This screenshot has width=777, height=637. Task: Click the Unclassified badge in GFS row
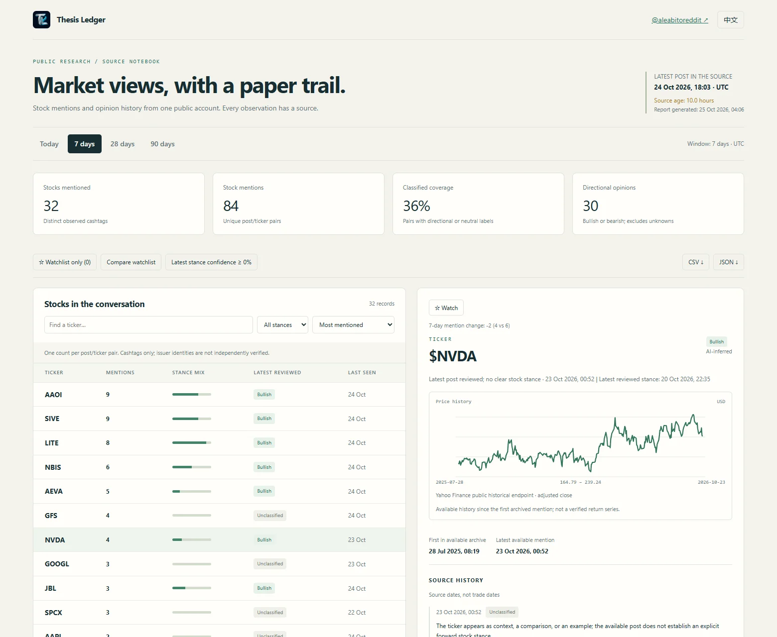(270, 516)
